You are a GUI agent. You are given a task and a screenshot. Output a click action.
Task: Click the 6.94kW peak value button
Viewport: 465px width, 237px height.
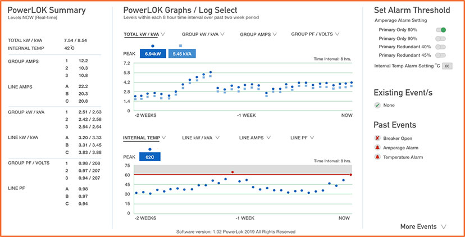click(x=152, y=54)
